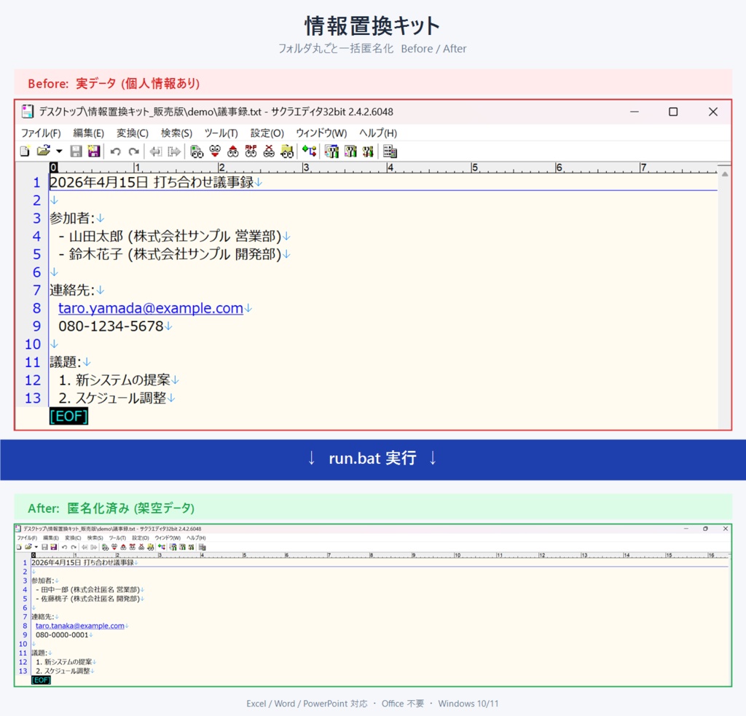746x716 pixels.
Task: Undo the last edit
Action: point(116,151)
